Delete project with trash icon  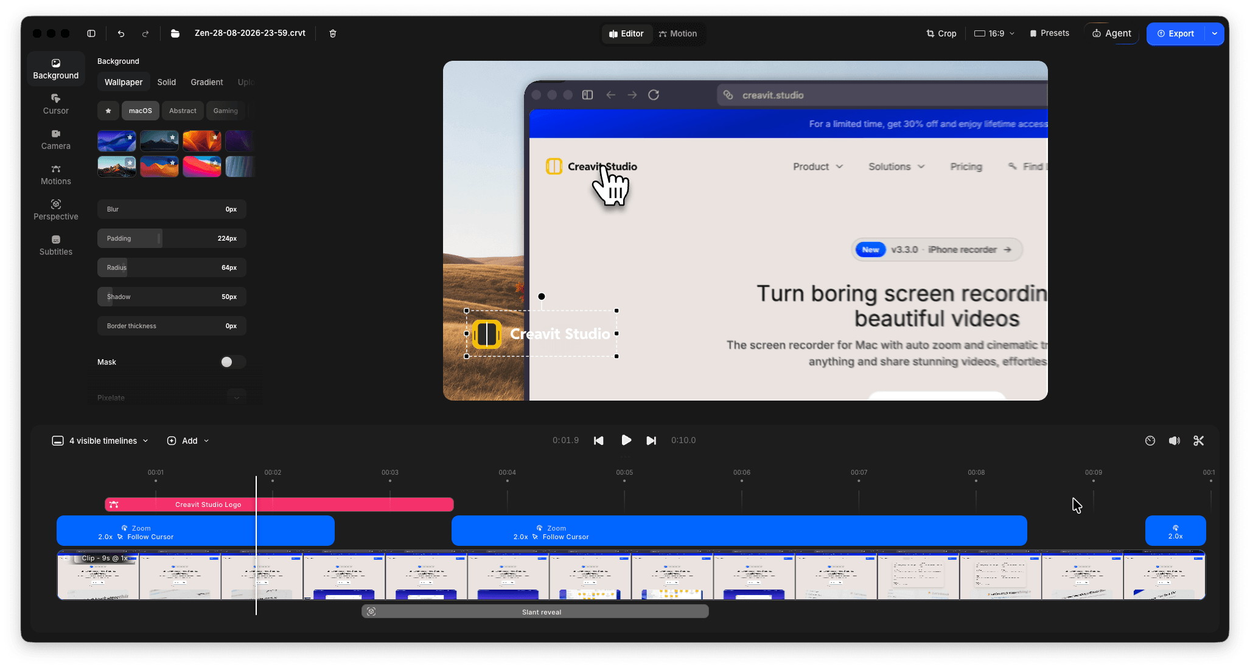tap(333, 33)
